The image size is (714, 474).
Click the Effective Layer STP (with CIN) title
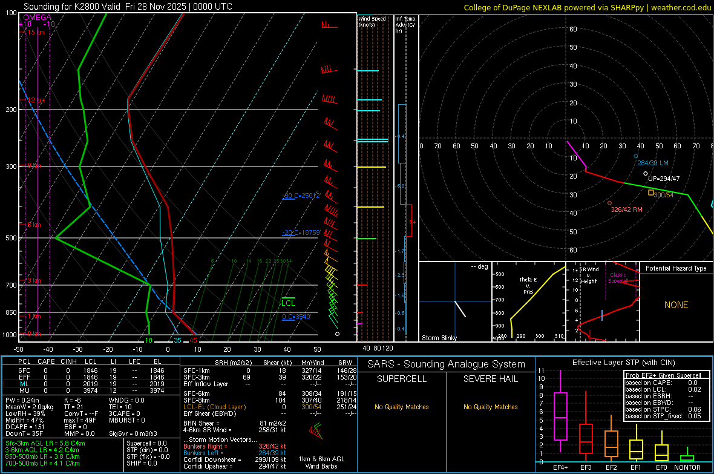(623, 363)
